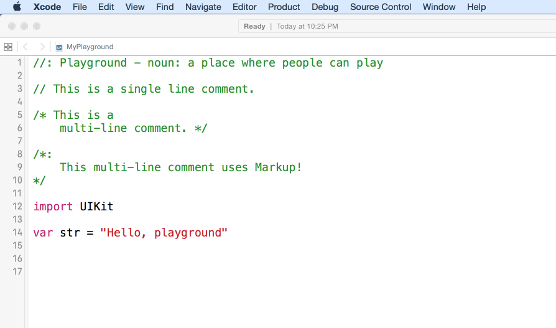This screenshot has width=556, height=328.
Task: Click the '/* This is a' comment line
Action: (73, 115)
